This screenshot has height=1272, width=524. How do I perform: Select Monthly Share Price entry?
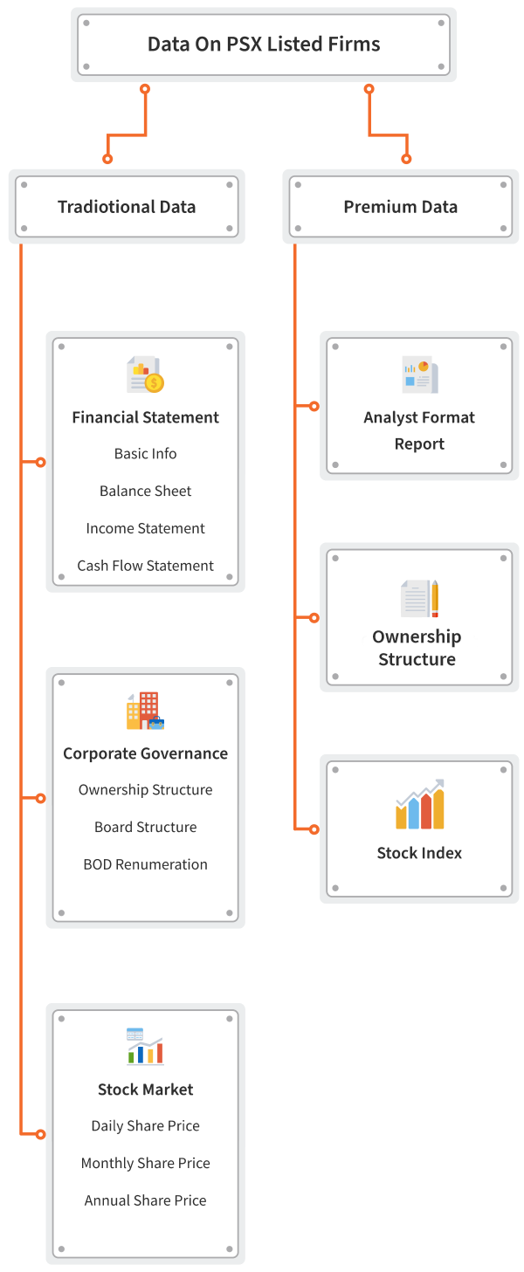click(x=145, y=1163)
